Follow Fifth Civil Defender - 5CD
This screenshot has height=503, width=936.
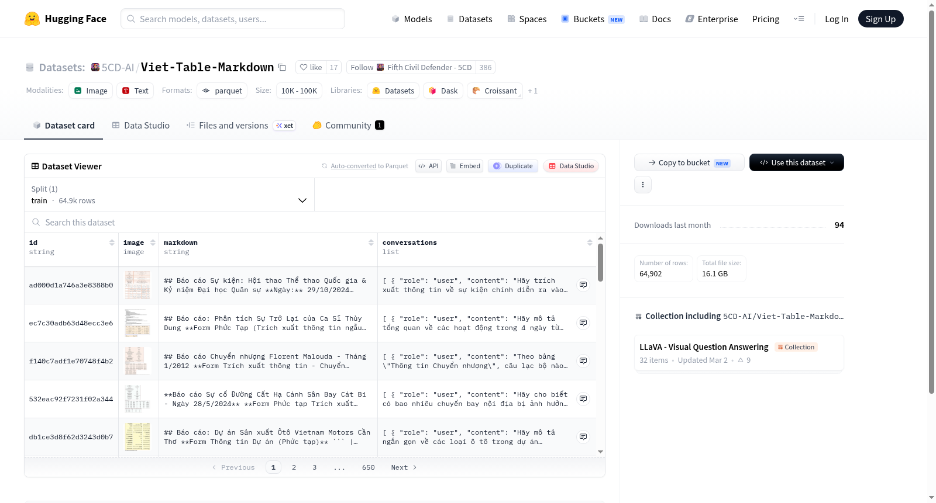pos(411,67)
